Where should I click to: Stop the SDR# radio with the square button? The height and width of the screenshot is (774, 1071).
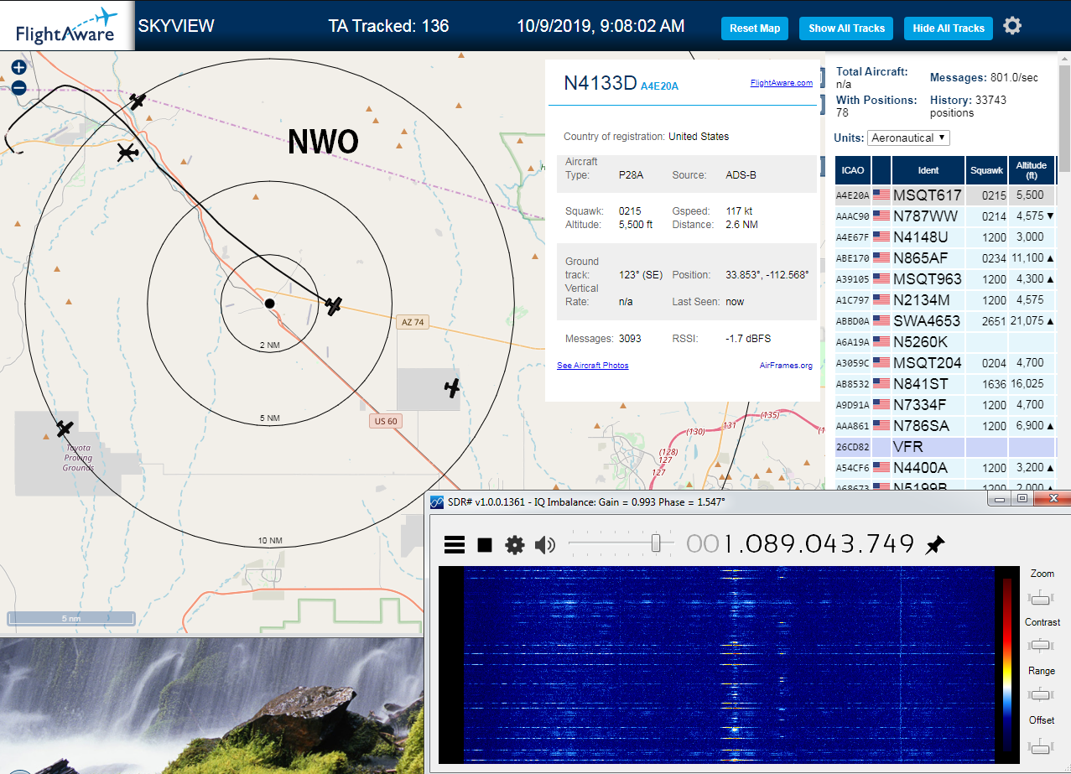[485, 545]
